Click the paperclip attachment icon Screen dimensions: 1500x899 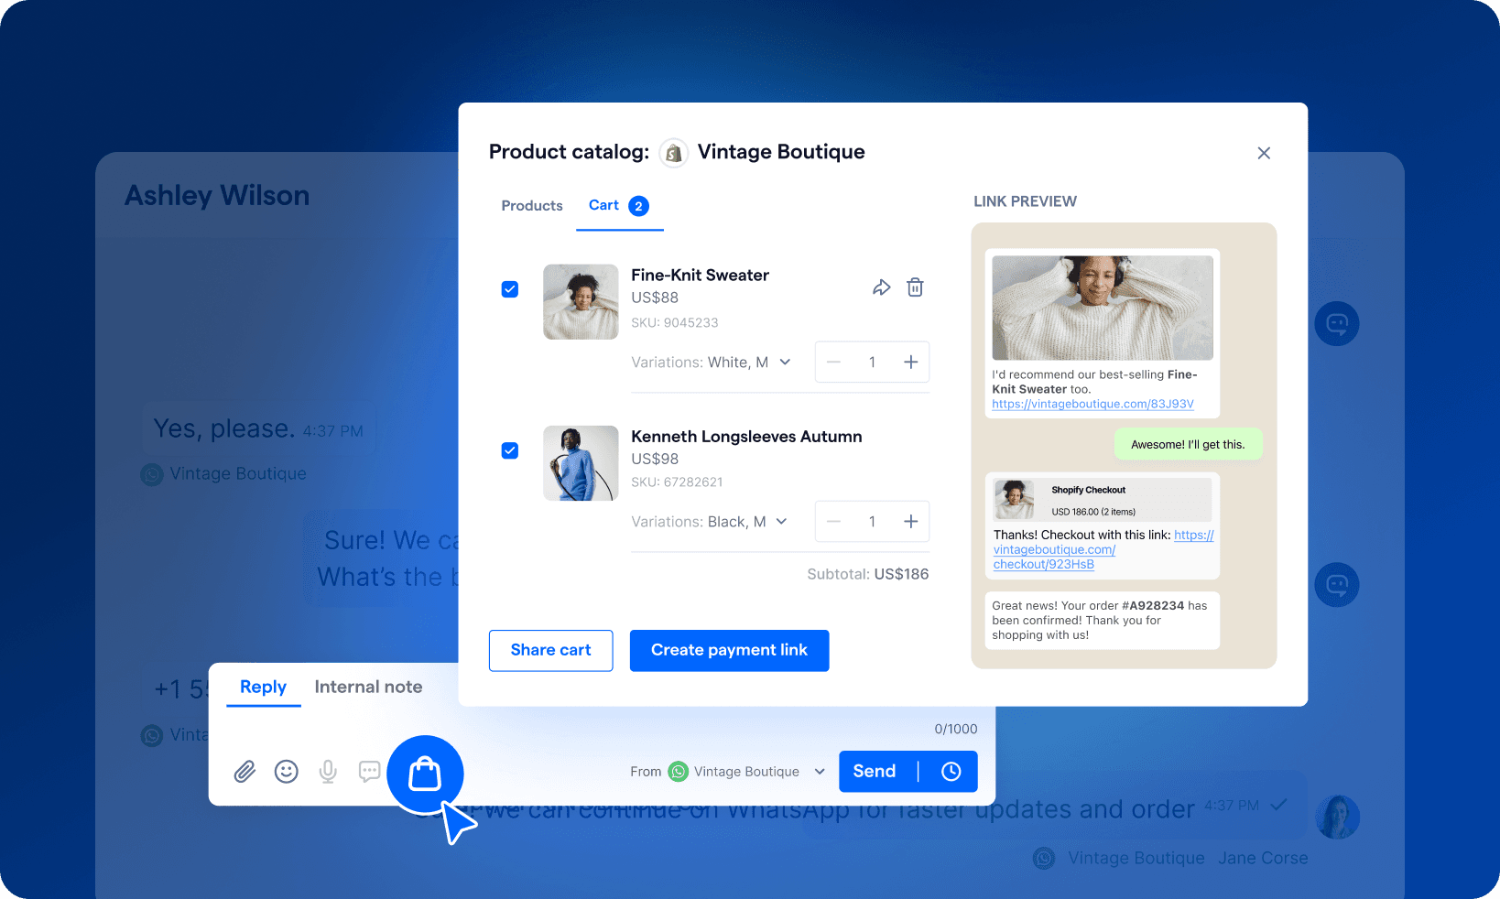click(x=244, y=772)
